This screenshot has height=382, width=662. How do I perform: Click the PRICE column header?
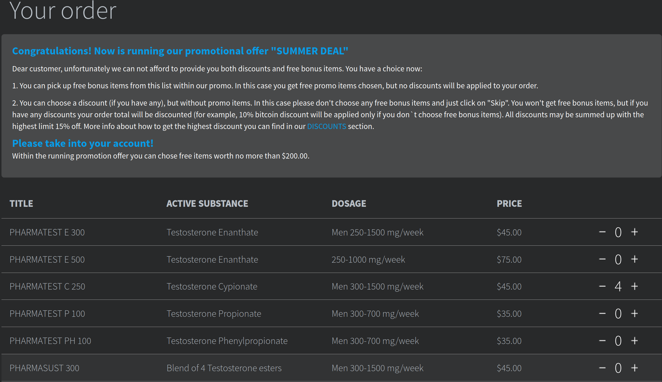(509, 204)
